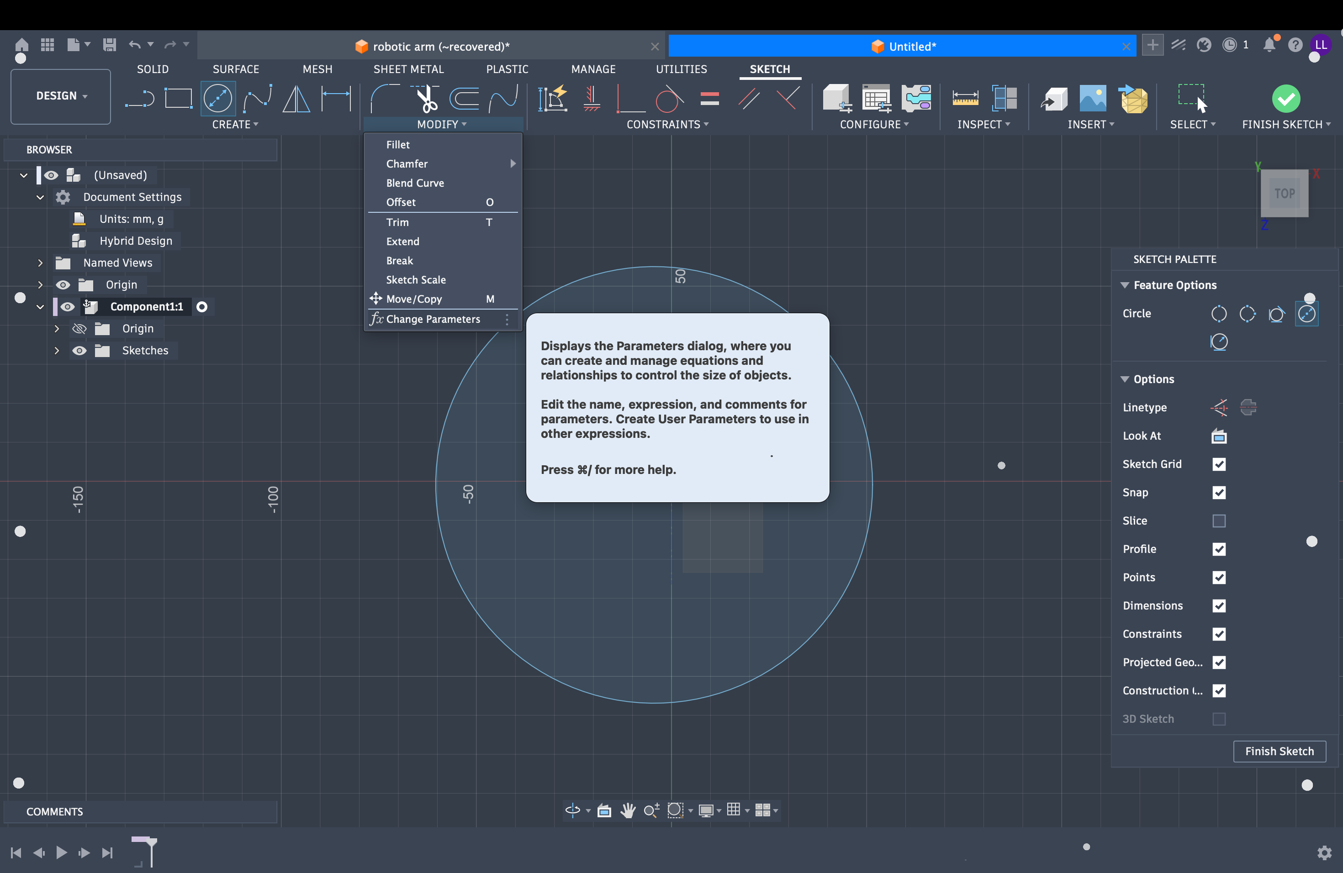1343x873 pixels.
Task: Choose Move/Copy from Modify menu
Action: tap(443, 299)
